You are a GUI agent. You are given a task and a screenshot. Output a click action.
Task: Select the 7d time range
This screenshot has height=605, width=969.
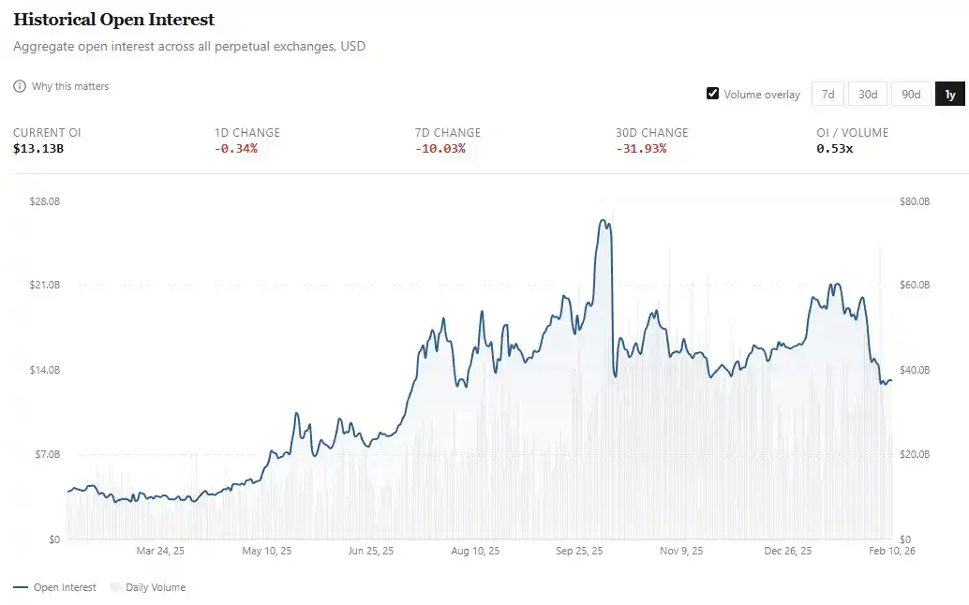coord(827,94)
